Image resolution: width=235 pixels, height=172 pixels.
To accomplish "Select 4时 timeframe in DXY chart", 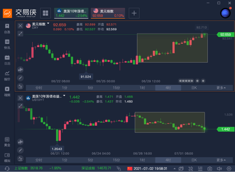I will [x=168, y=88].
